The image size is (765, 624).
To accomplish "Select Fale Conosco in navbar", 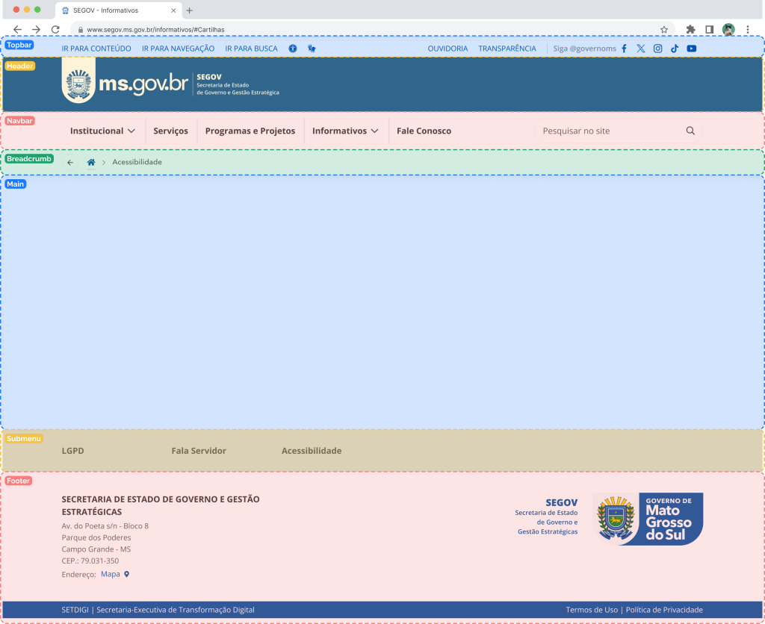I will tap(424, 131).
